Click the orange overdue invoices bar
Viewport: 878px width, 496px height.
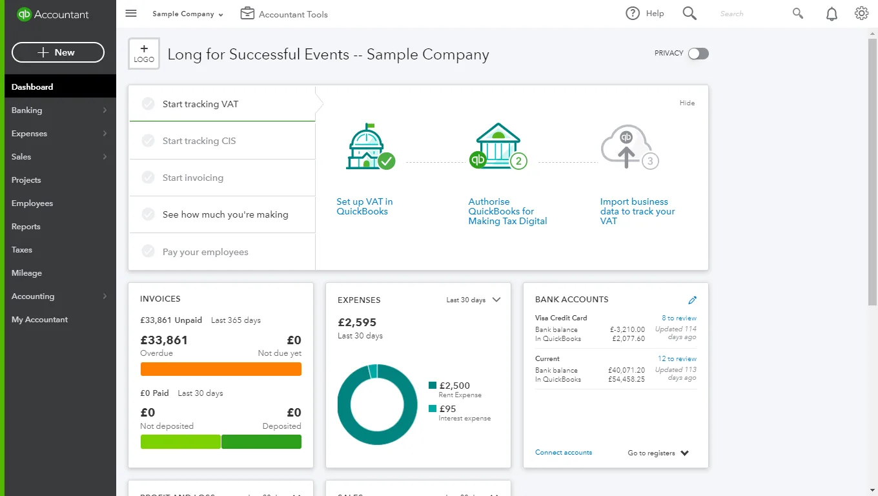[x=221, y=369]
